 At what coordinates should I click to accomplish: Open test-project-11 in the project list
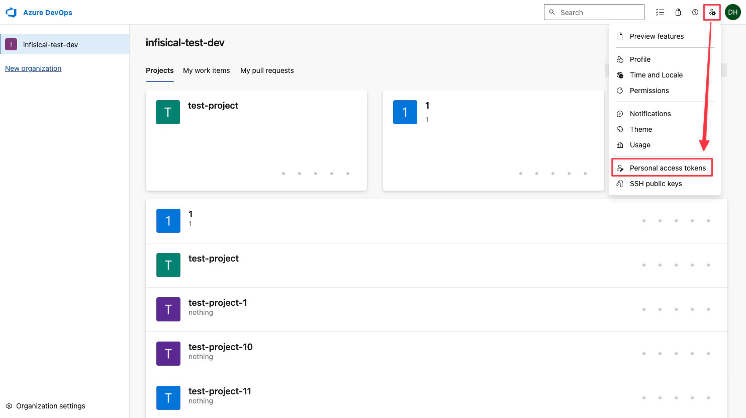(x=220, y=391)
